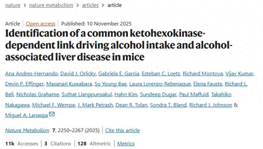Click author Richard J. Johnson
263x149 pixels.
pyautogui.click(x=210, y=105)
